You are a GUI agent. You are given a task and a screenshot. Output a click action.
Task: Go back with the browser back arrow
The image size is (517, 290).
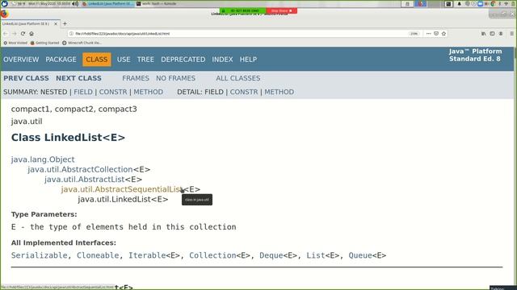tap(6, 34)
